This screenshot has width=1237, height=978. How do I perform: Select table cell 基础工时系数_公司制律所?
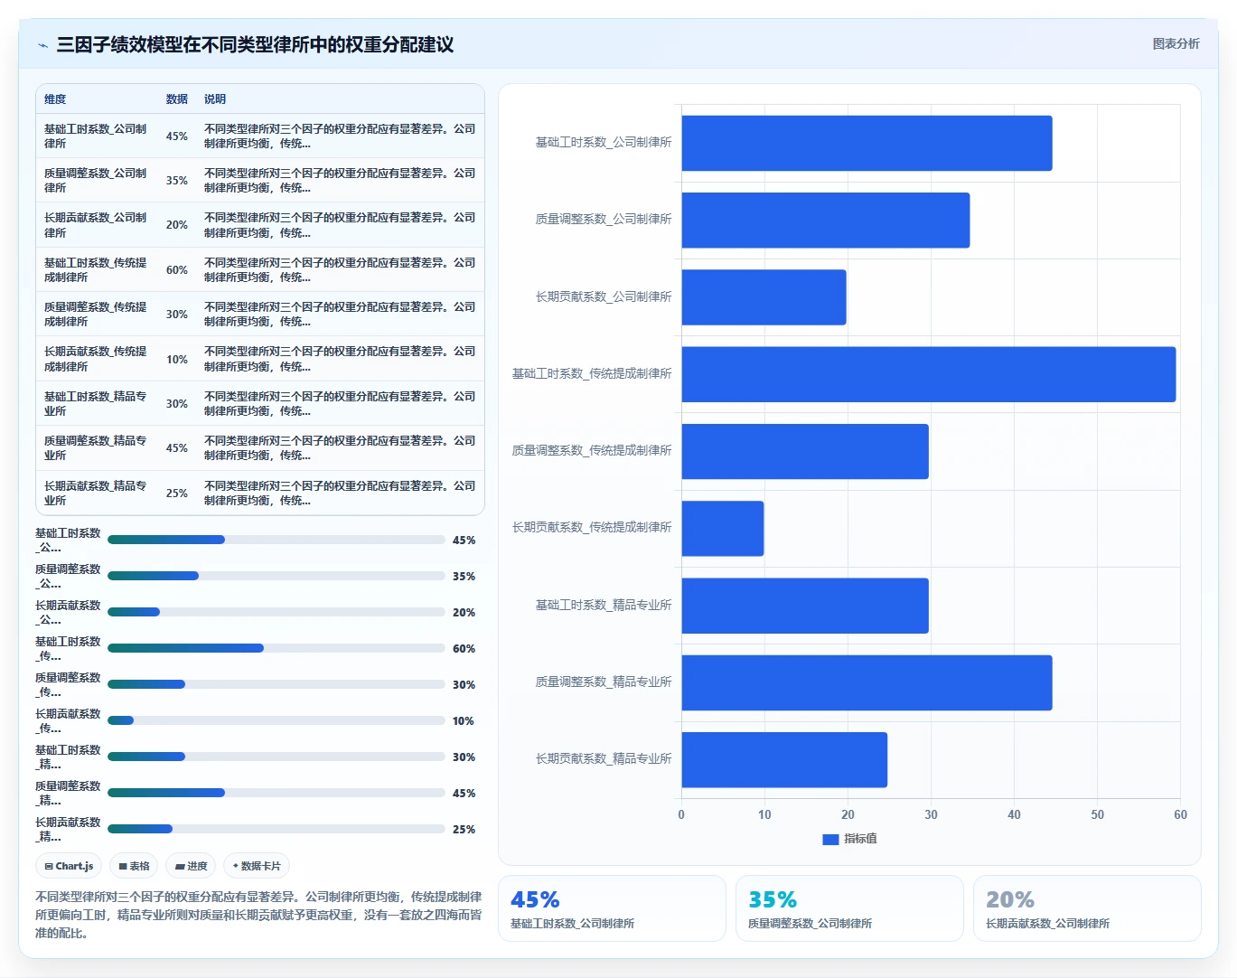click(96, 136)
